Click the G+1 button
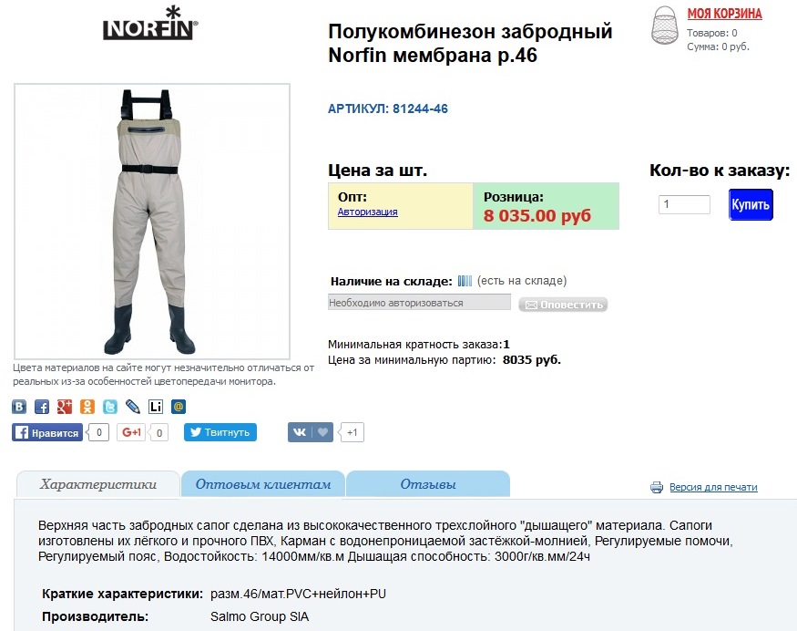This screenshot has width=797, height=631. (x=131, y=432)
